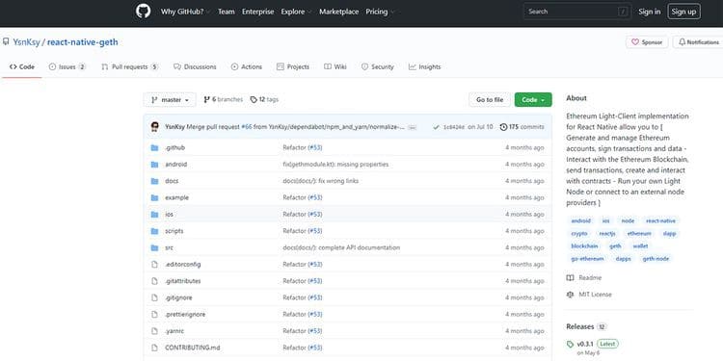Click the geth-node topic tag
Image resolution: width=723 pixels, height=361 pixels.
point(656,259)
